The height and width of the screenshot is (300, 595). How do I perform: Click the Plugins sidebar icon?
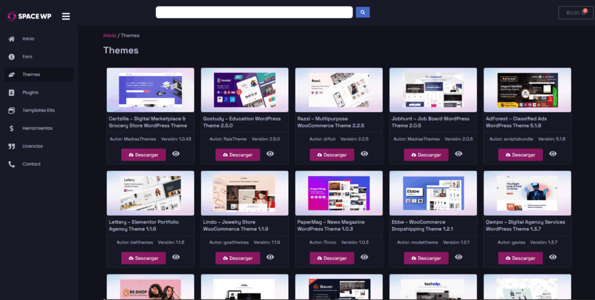[12, 92]
